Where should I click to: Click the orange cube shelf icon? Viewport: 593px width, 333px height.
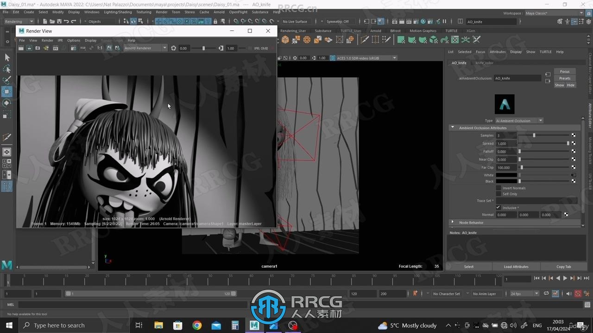pos(285,40)
